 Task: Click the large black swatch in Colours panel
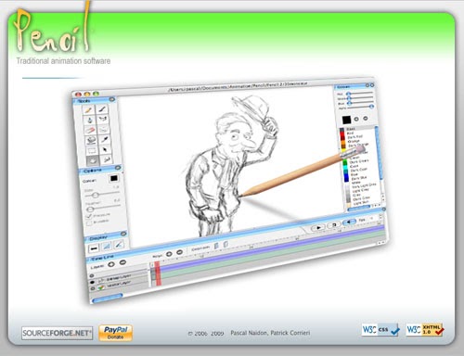[x=346, y=120]
